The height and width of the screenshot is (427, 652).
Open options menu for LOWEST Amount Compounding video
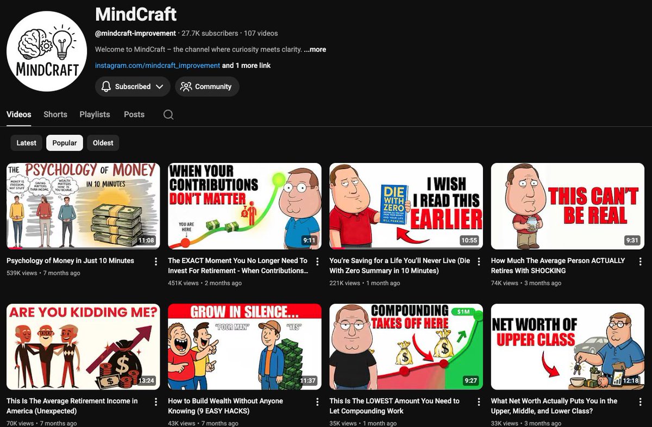pyautogui.click(x=479, y=402)
